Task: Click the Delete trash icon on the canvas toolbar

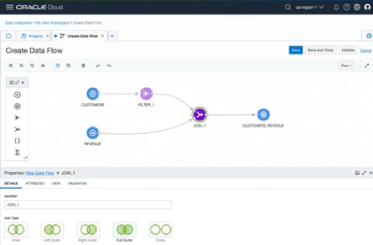Action: tap(83, 65)
